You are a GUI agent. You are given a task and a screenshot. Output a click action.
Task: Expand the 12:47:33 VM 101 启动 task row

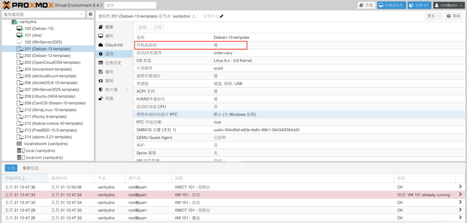pos(461,202)
